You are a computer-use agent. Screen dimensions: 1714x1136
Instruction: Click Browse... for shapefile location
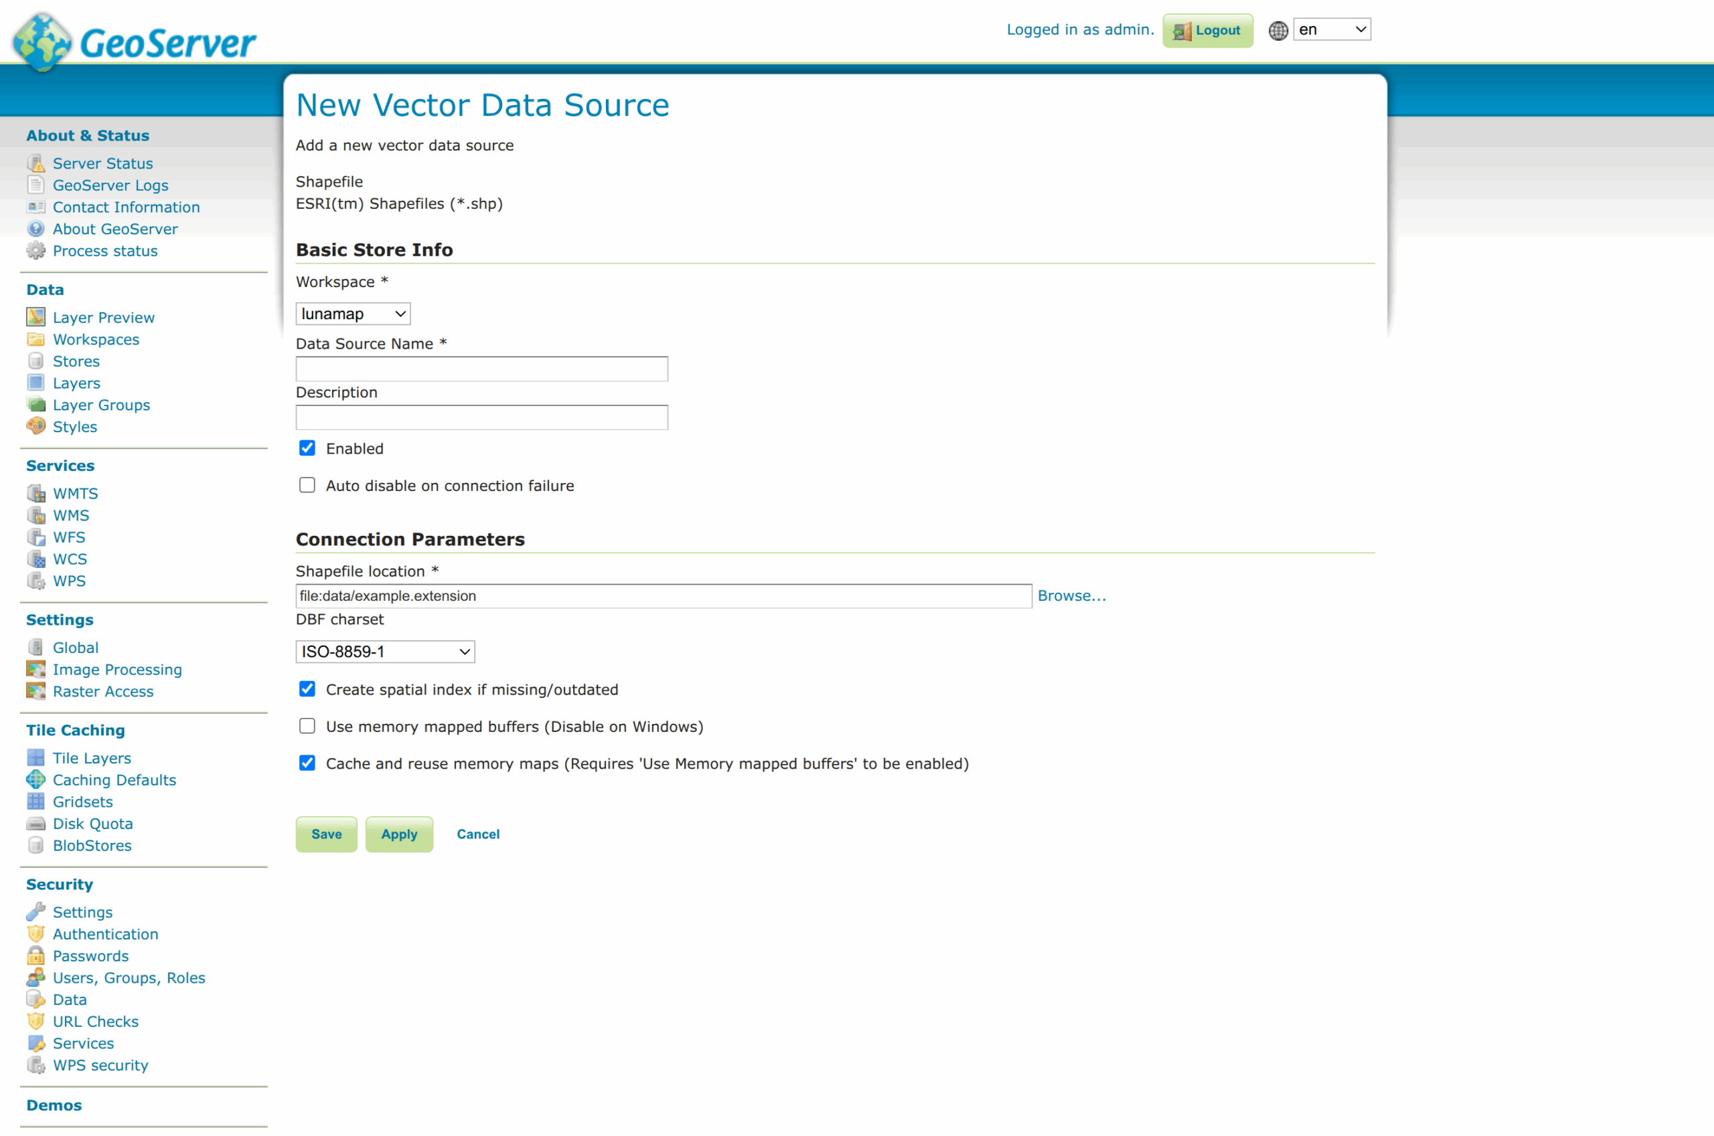1072,595
